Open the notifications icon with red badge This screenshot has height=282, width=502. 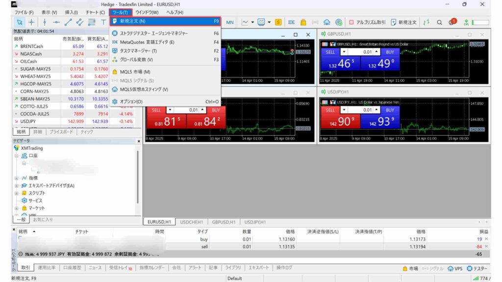coord(452,22)
